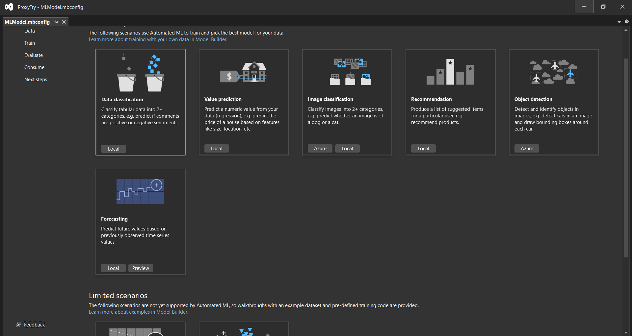Viewport: 632px width, 336px height.
Task: Click the Image classification photos icon
Action: coord(350,72)
